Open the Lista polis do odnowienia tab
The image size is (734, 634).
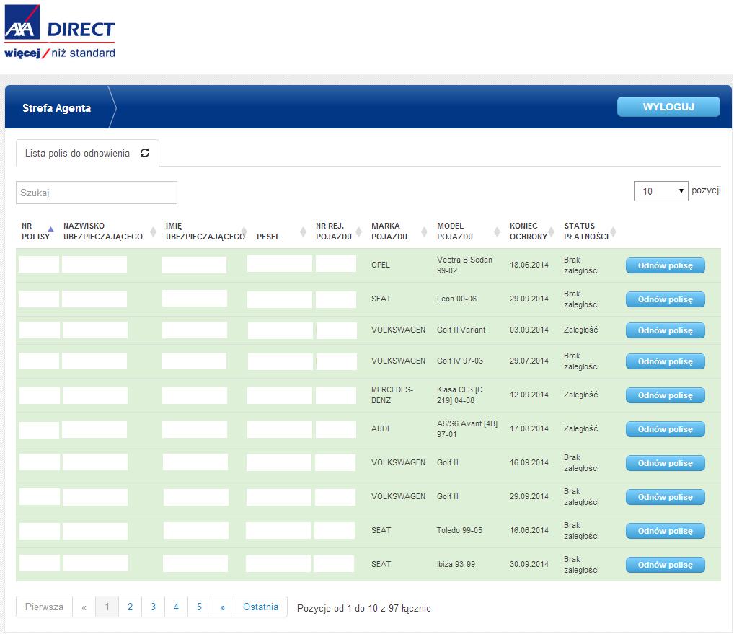(x=87, y=153)
